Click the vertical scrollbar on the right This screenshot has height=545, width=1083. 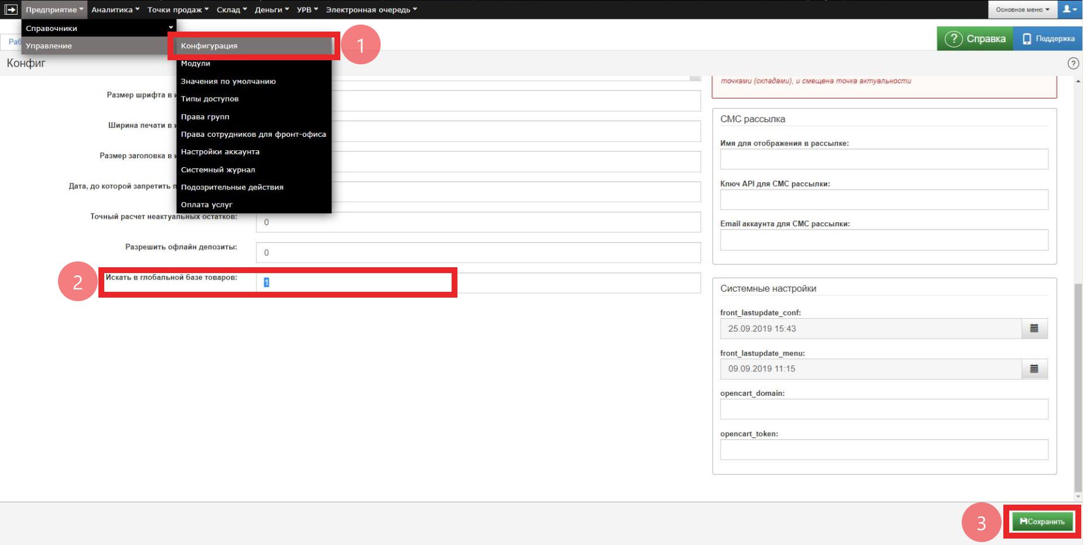click(1078, 386)
